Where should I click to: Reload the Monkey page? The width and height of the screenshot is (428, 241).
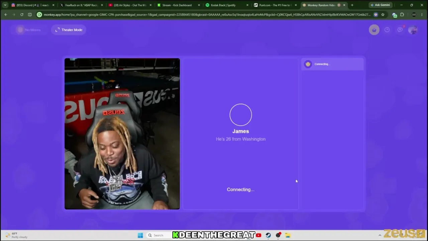(x=22, y=15)
